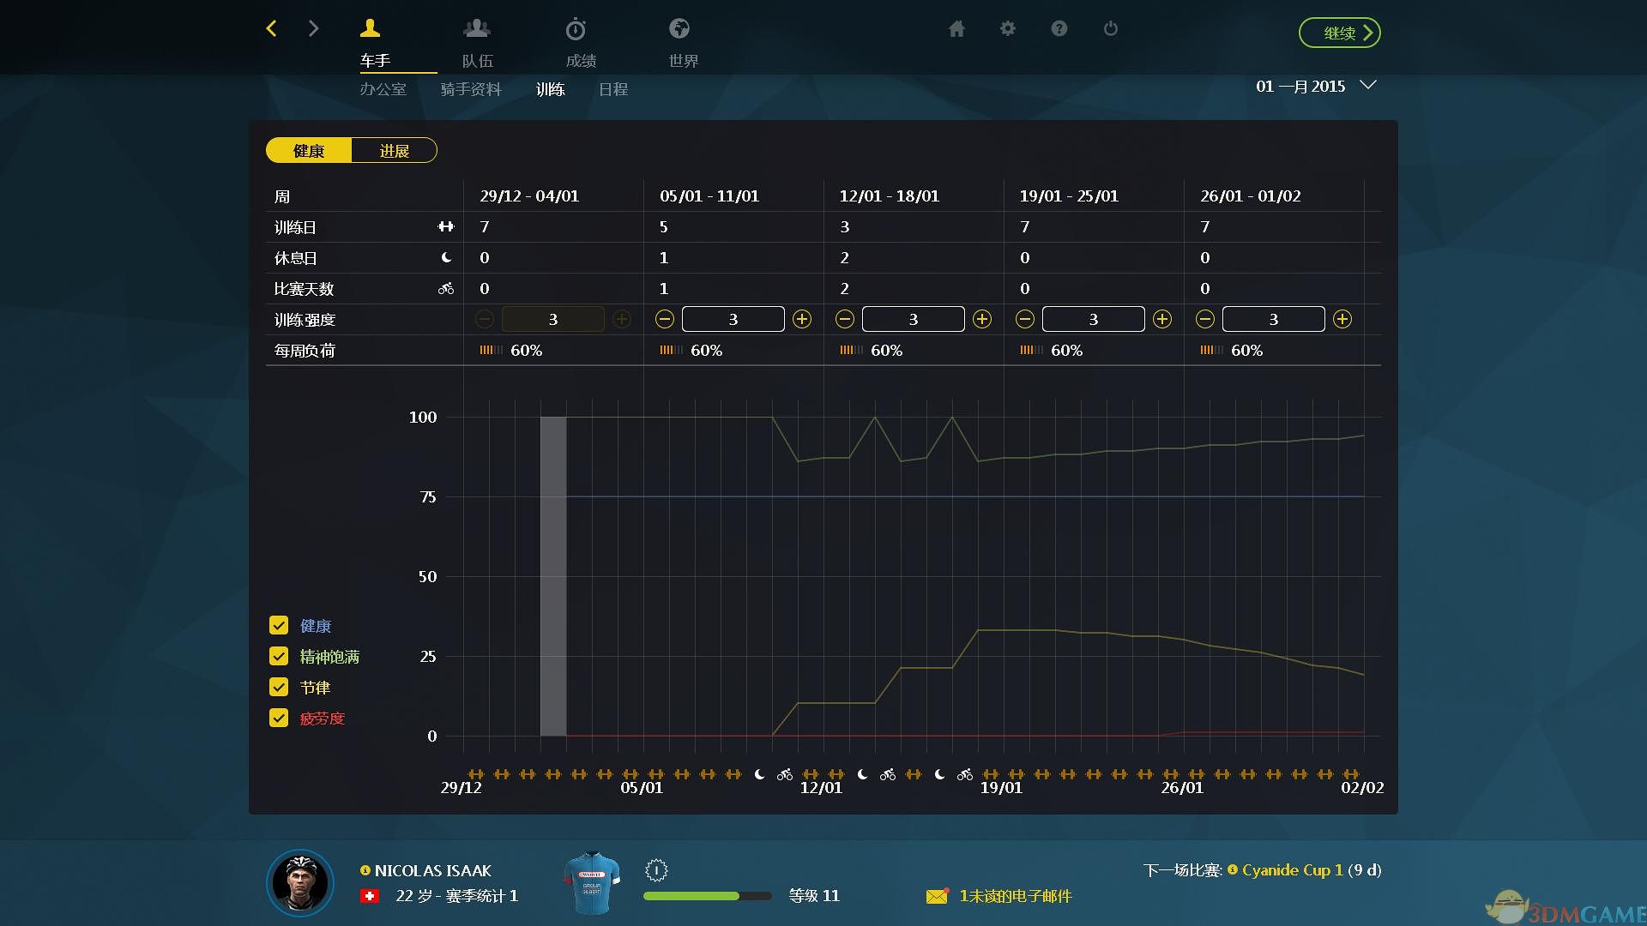Go back with the left arrow
Image resolution: width=1647 pixels, height=926 pixels.
pyautogui.click(x=272, y=29)
